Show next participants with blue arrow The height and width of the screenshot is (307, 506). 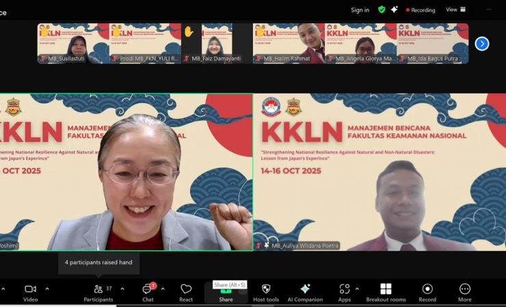(482, 44)
